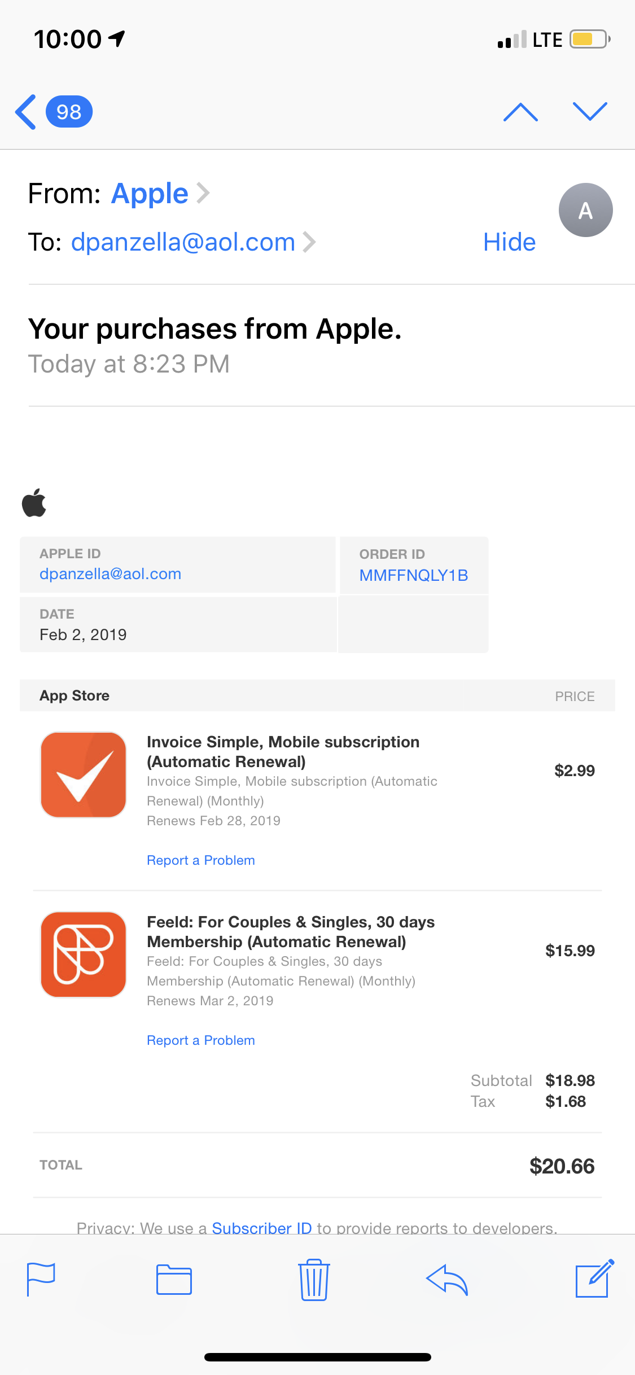
Task: Open the order ID MMFFNQLY1B link
Action: pyautogui.click(x=414, y=575)
